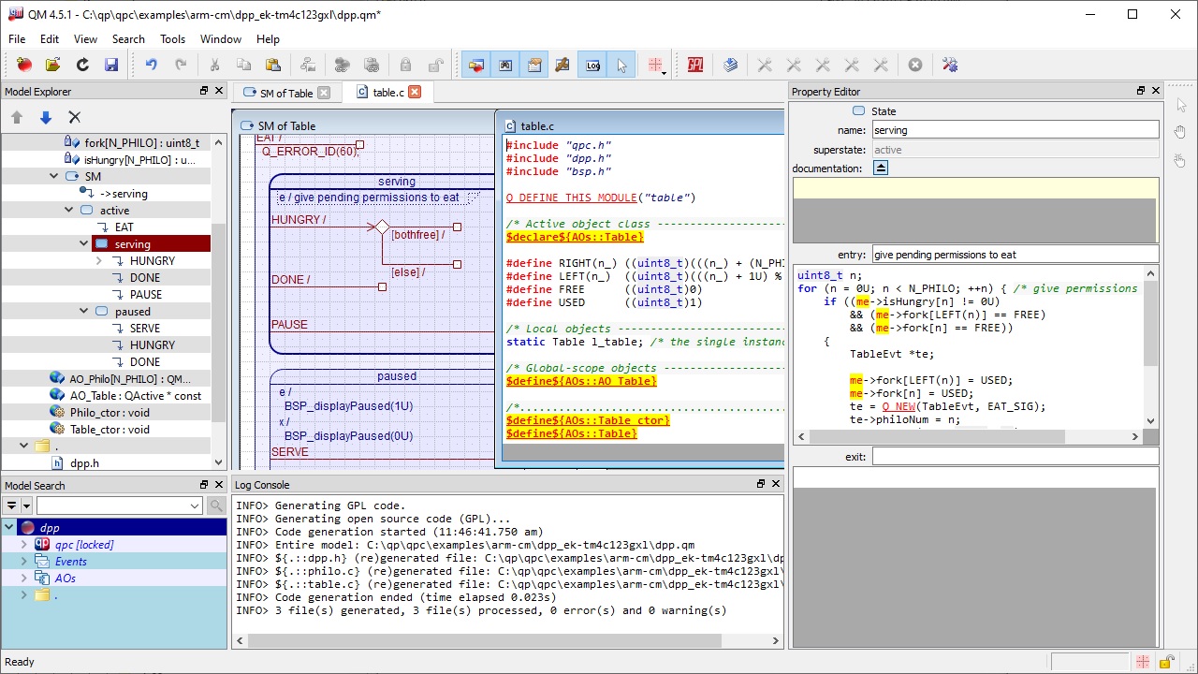The height and width of the screenshot is (674, 1198).
Task: Toggle the Log Console view button
Action: [592, 65]
